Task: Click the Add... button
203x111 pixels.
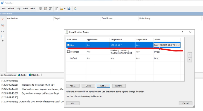Action: point(72,86)
